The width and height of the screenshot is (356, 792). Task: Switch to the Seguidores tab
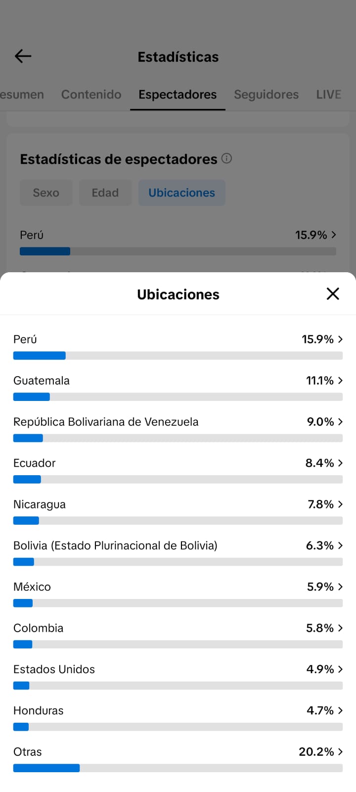point(266,95)
